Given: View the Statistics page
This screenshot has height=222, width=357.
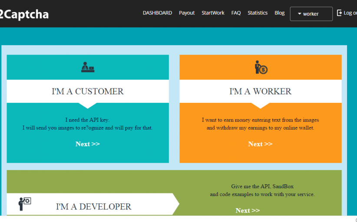Looking at the screenshot, I should [x=258, y=13].
